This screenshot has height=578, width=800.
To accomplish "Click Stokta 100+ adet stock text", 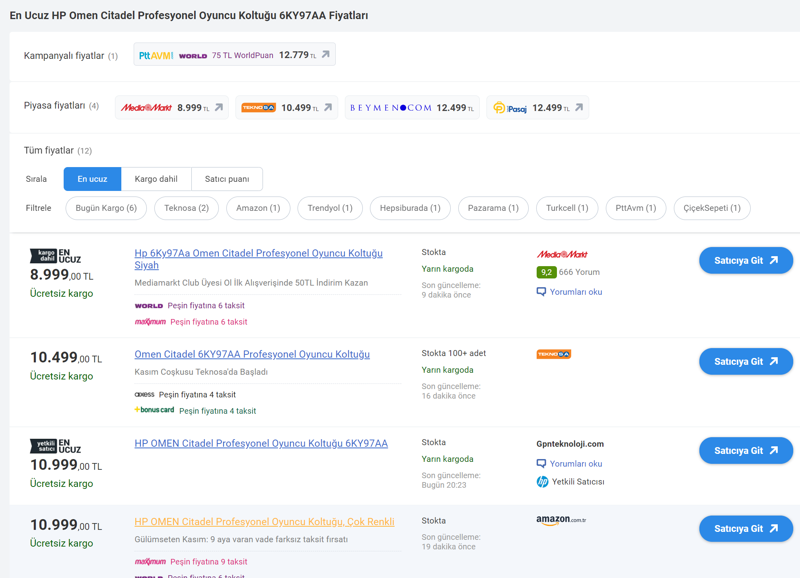I will click(454, 353).
